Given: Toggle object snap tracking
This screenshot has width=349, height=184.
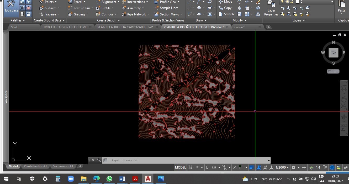Looking at the screenshot, I should pyautogui.click(x=235, y=168).
